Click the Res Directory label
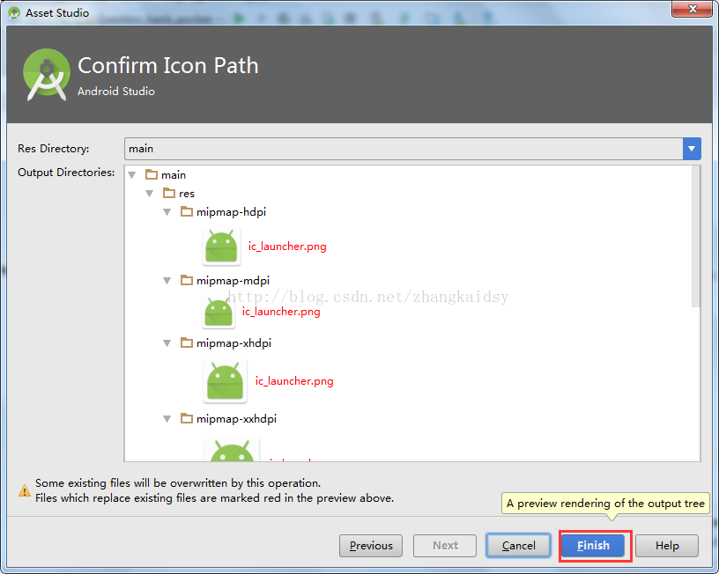Viewport: 719px width, 574px height. click(x=53, y=149)
